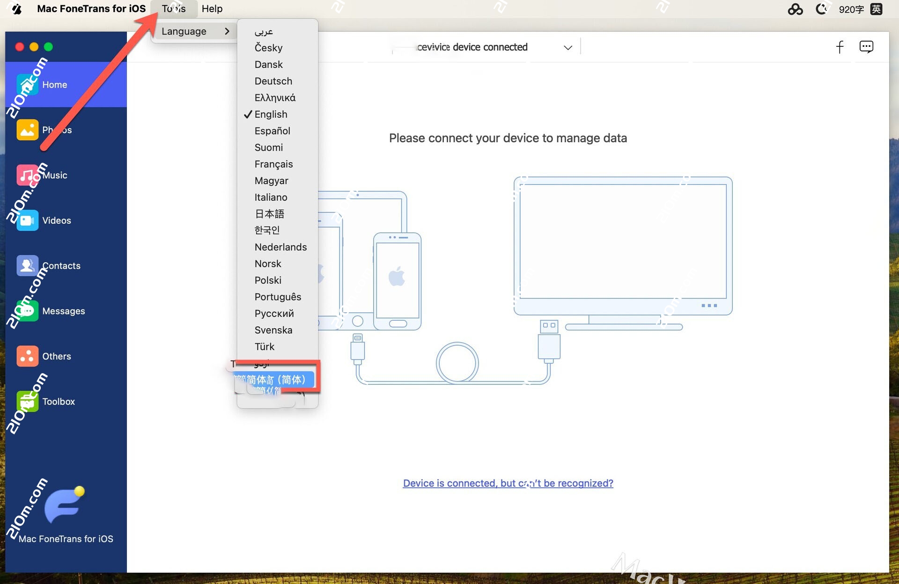Viewport: 899px width, 584px height.
Task: Open the 简体中文 language option
Action: [x=274, y=380]
